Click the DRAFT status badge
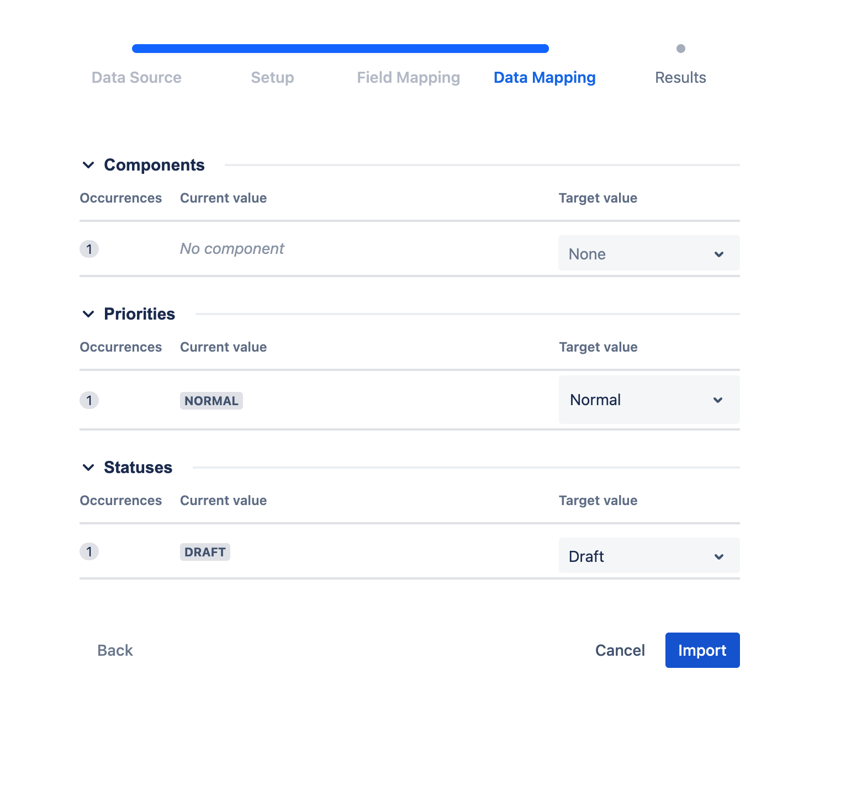 pyautogui.click(x=205, y=552)
